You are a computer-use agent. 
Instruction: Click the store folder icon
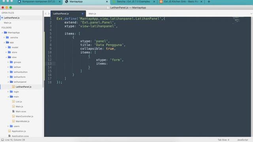[9, 52]
